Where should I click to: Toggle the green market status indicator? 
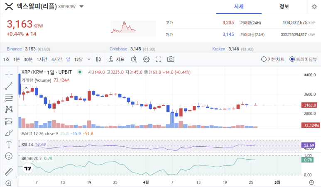coord(80,72)
